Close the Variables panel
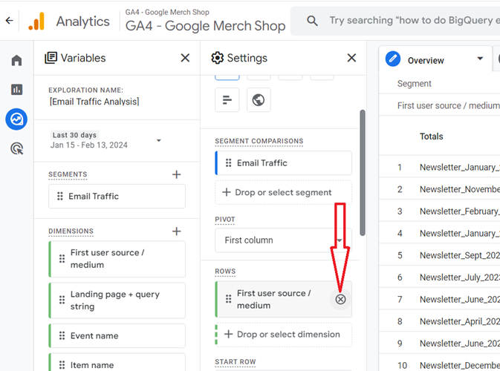This screenshot has height=371, width=500. 185,58
